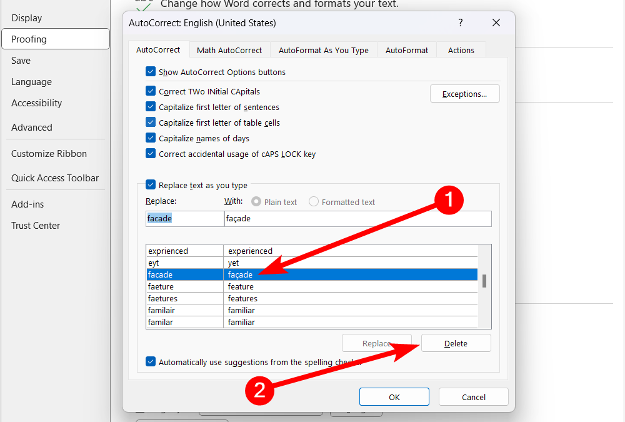Toggle Capitalize names of days checkbox
The height and width of the screenshot is (422, 625).
point(151,138)
